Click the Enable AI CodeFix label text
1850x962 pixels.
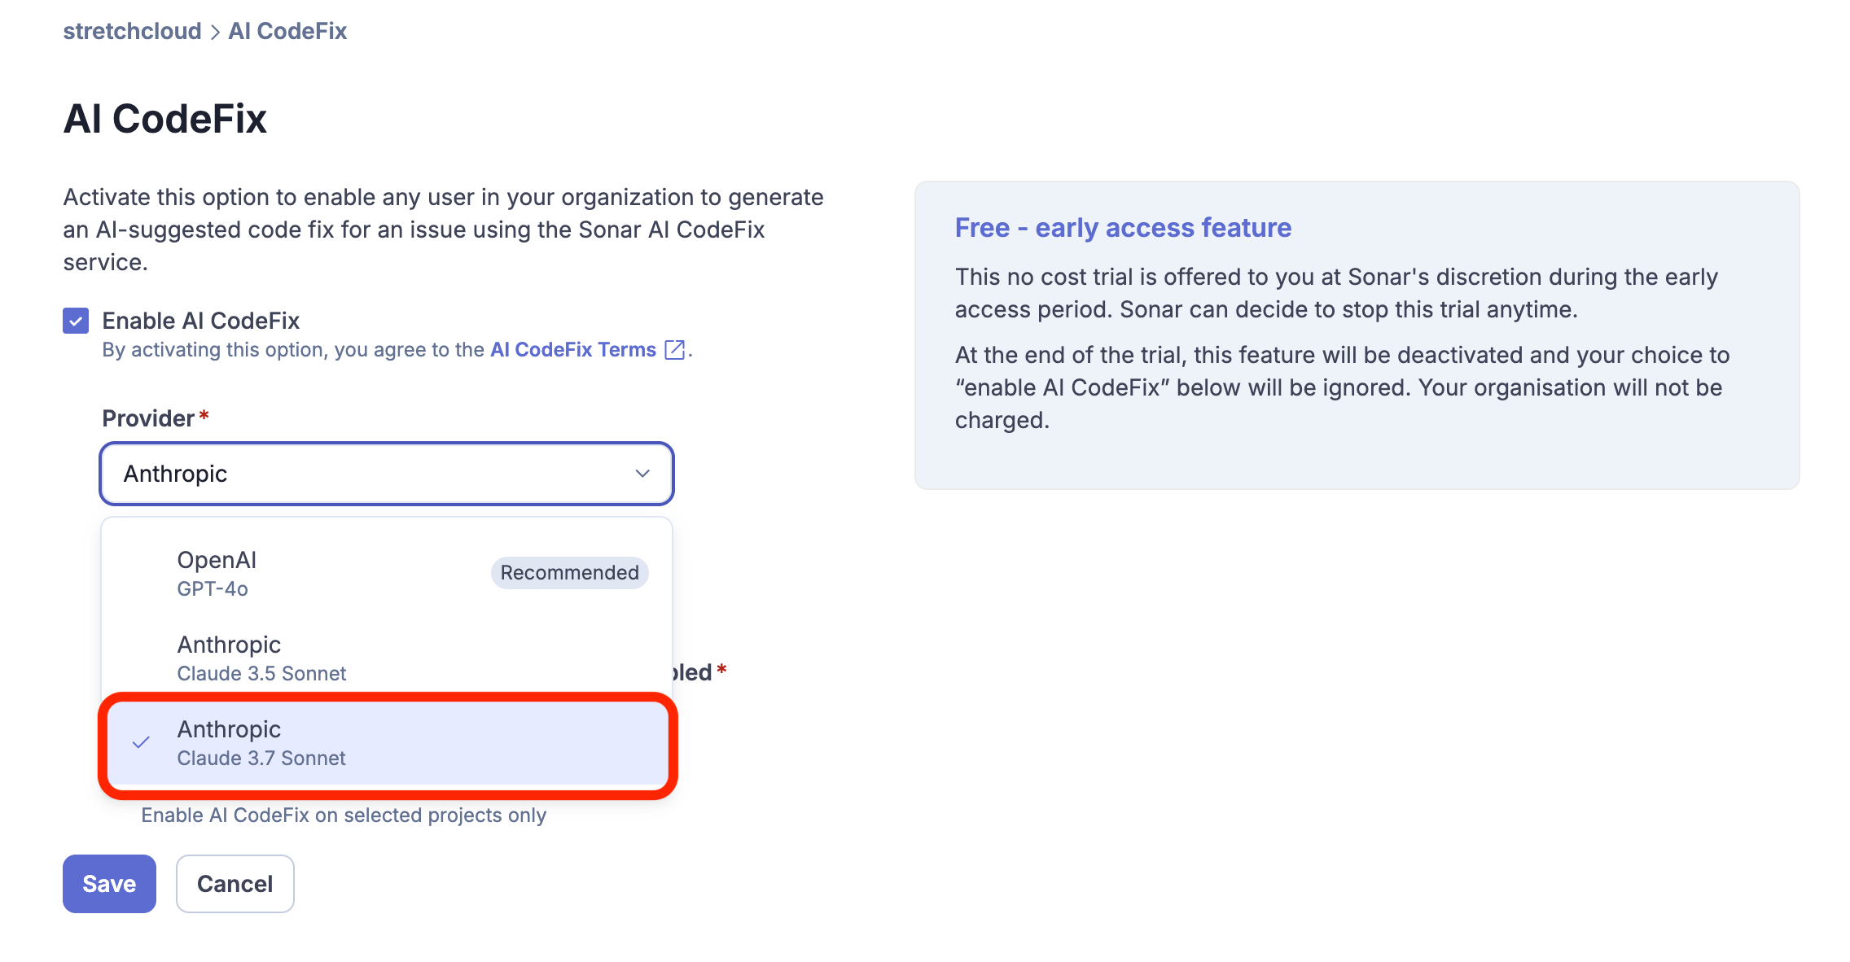point(200,321)
